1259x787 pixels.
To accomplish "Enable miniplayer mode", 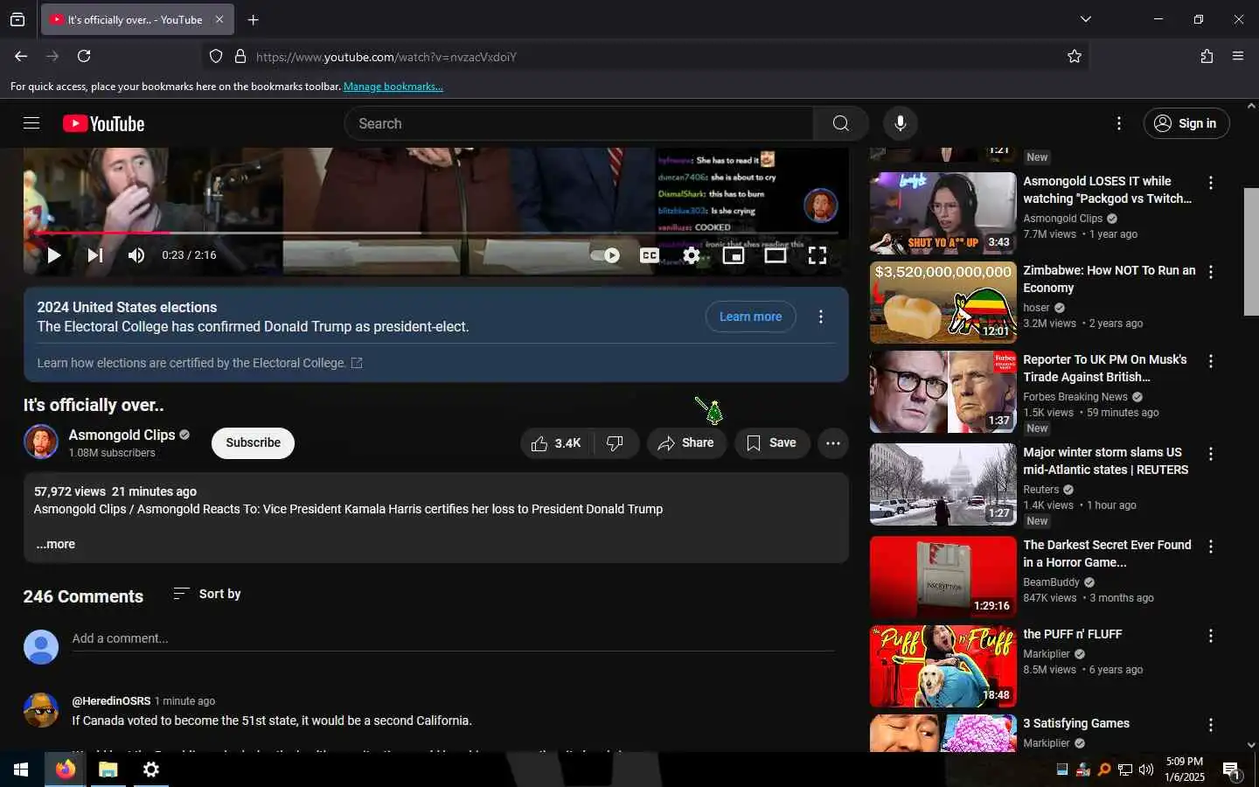I will coord(733,255).
